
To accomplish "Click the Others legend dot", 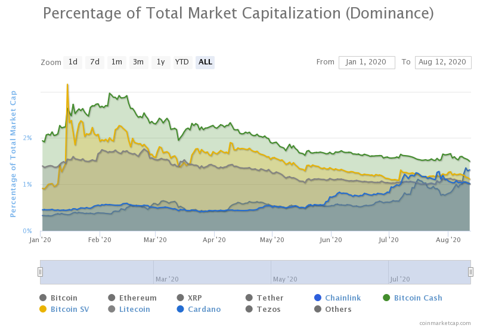I will pyautogui.click(x=318, y=309).
